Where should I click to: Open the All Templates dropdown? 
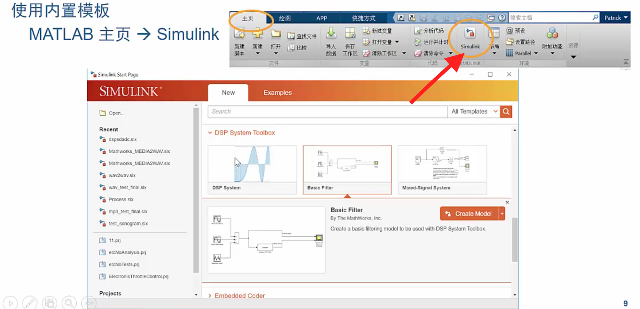[474, 111]
